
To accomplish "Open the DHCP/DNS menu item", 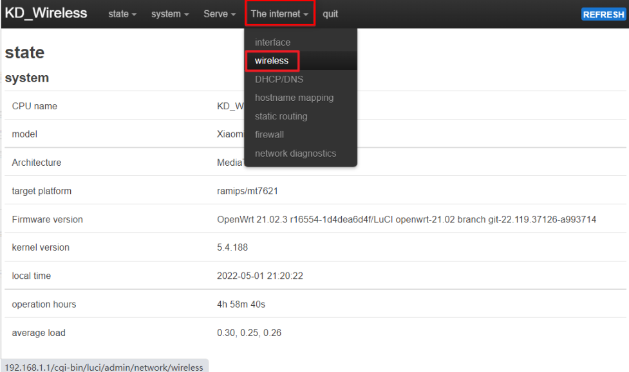I will coord(279,80).
